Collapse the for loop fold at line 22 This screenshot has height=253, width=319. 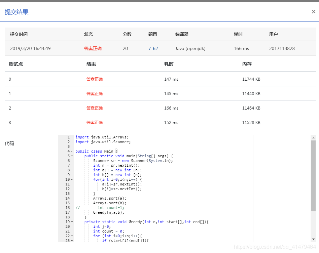(72, 236)
